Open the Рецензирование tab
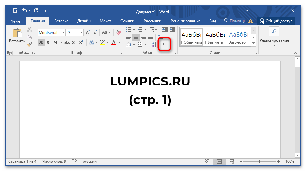The height and width of the screenshot is (171, 306). [x=185, y=21]
